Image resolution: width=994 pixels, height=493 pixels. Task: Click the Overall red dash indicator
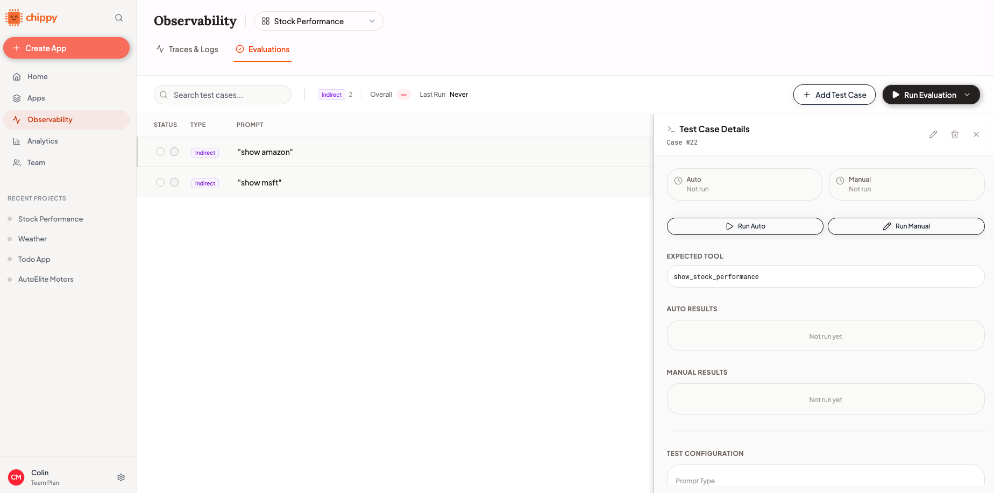coord(404,95)
